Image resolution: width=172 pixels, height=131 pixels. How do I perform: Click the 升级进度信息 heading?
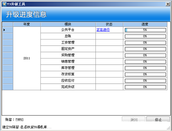pos(26,14)
